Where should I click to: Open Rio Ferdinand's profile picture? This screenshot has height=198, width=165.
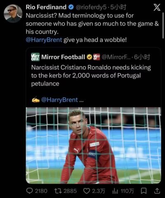(13, 14)
